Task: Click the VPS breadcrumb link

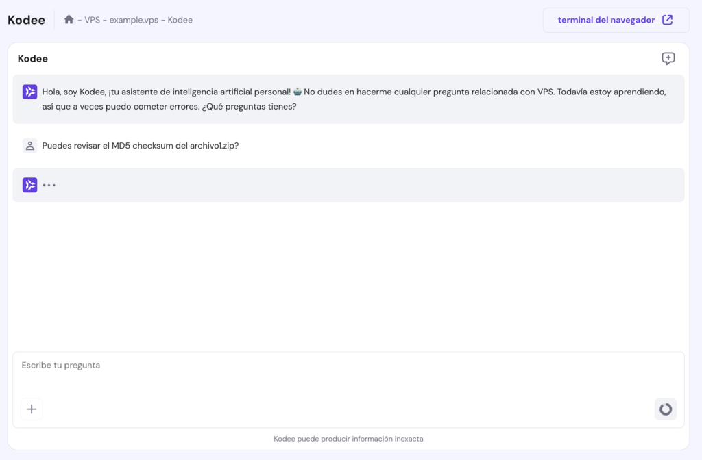Action: pos(90,20)
